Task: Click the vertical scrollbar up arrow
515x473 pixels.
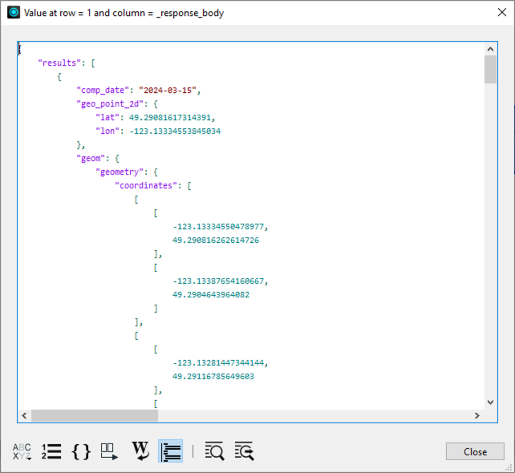Action: (x=490, y=49)
